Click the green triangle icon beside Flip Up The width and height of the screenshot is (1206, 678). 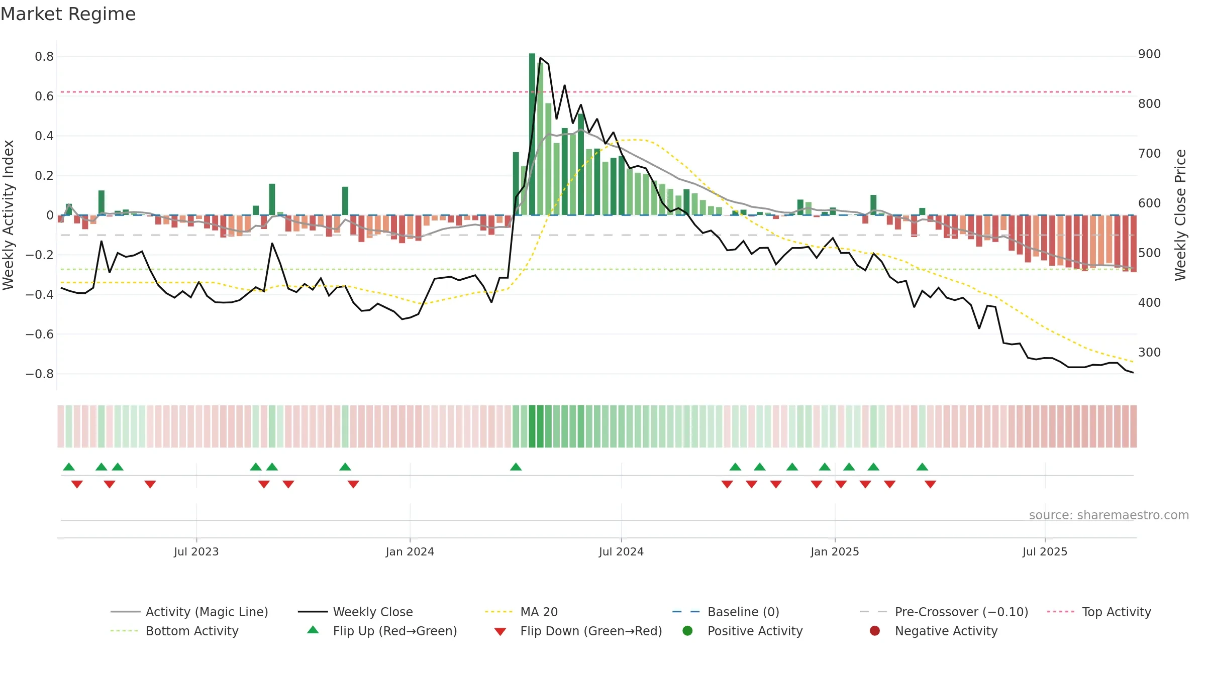click(313, 630)
